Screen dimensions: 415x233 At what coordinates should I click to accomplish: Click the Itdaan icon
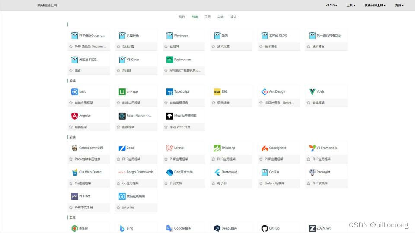[75, 228]
